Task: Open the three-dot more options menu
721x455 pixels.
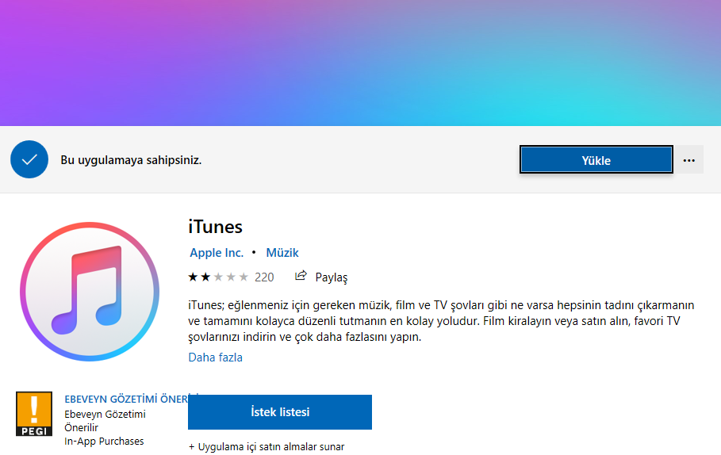Action: coord(688,160)
